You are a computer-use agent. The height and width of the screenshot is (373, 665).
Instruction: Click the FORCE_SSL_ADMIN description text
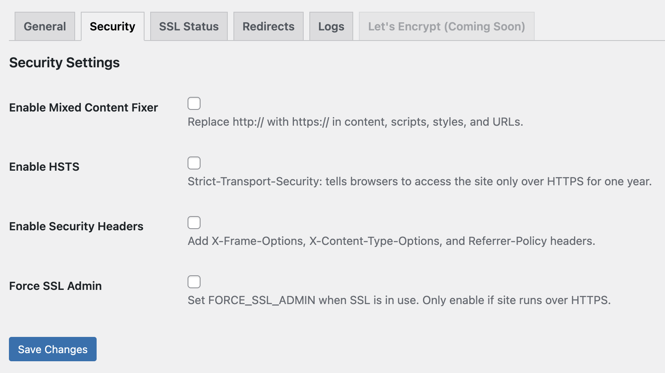[x=399, y=300]
